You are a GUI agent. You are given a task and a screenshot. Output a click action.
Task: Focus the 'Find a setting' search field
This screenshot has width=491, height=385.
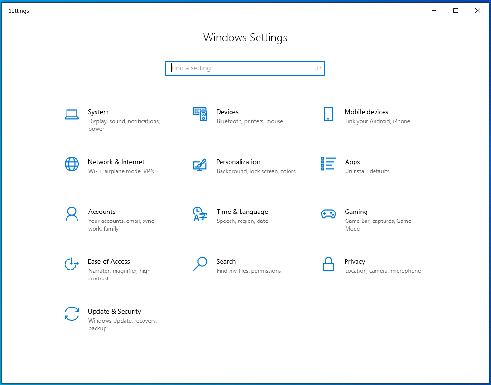pyautogui.click(x=245, y=68)
